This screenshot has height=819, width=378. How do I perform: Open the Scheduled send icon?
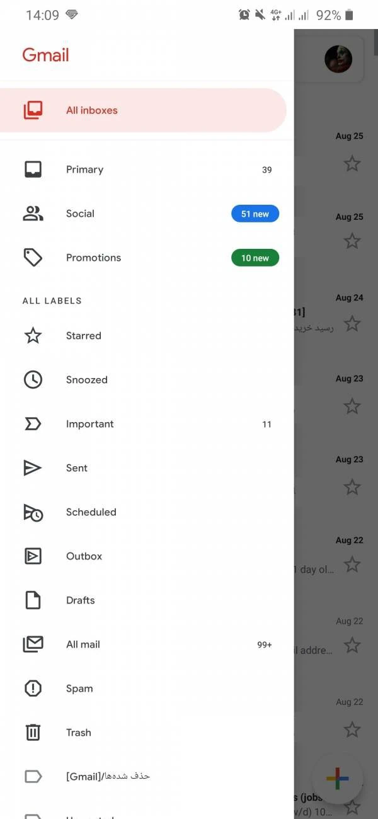[33, 512]
